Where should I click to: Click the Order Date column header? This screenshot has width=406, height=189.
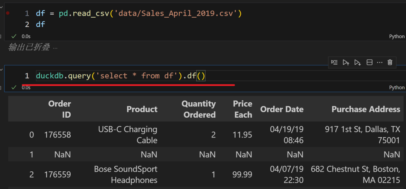[282, 109]
